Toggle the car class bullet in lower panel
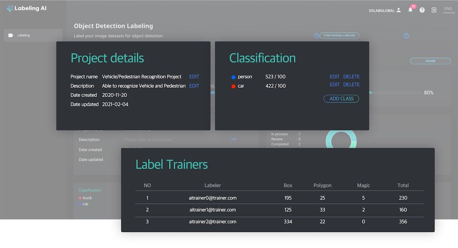Viewport: 458px width, 248px height. pyautogui.click(x=80, y=204)
